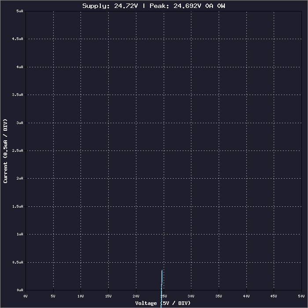Click the Supply 24.72V title readout
308x308 pixels.
(x=110, y=6)
